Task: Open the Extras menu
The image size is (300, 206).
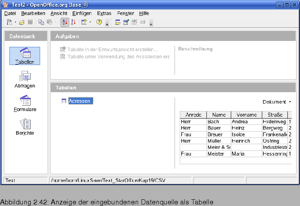Action: point(104,13)
